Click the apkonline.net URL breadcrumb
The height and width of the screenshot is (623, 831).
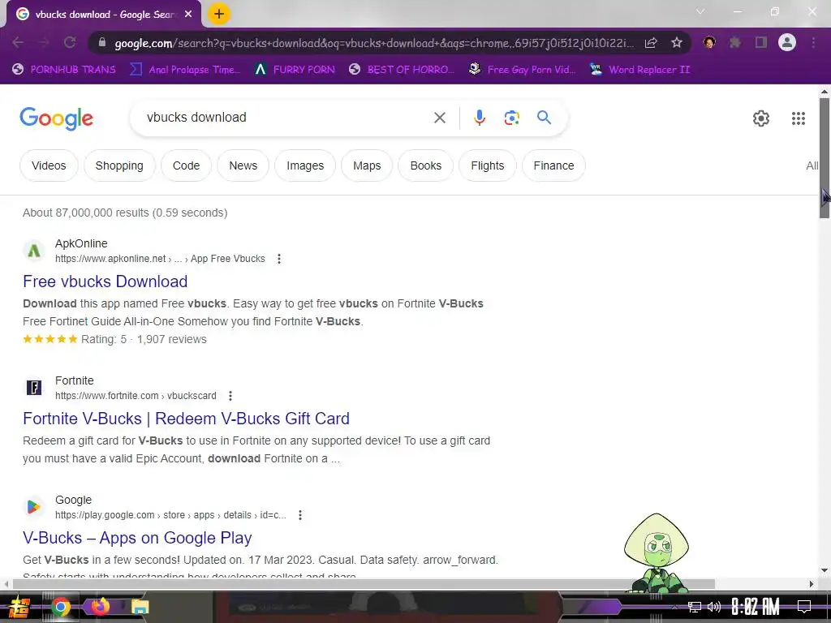click(160, 259)
